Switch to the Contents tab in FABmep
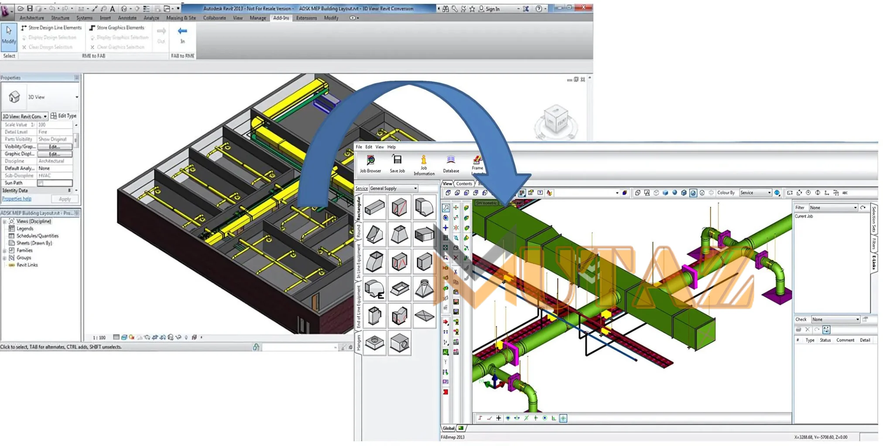Screen dimensions: 883x446 click(x=464, y=184)
